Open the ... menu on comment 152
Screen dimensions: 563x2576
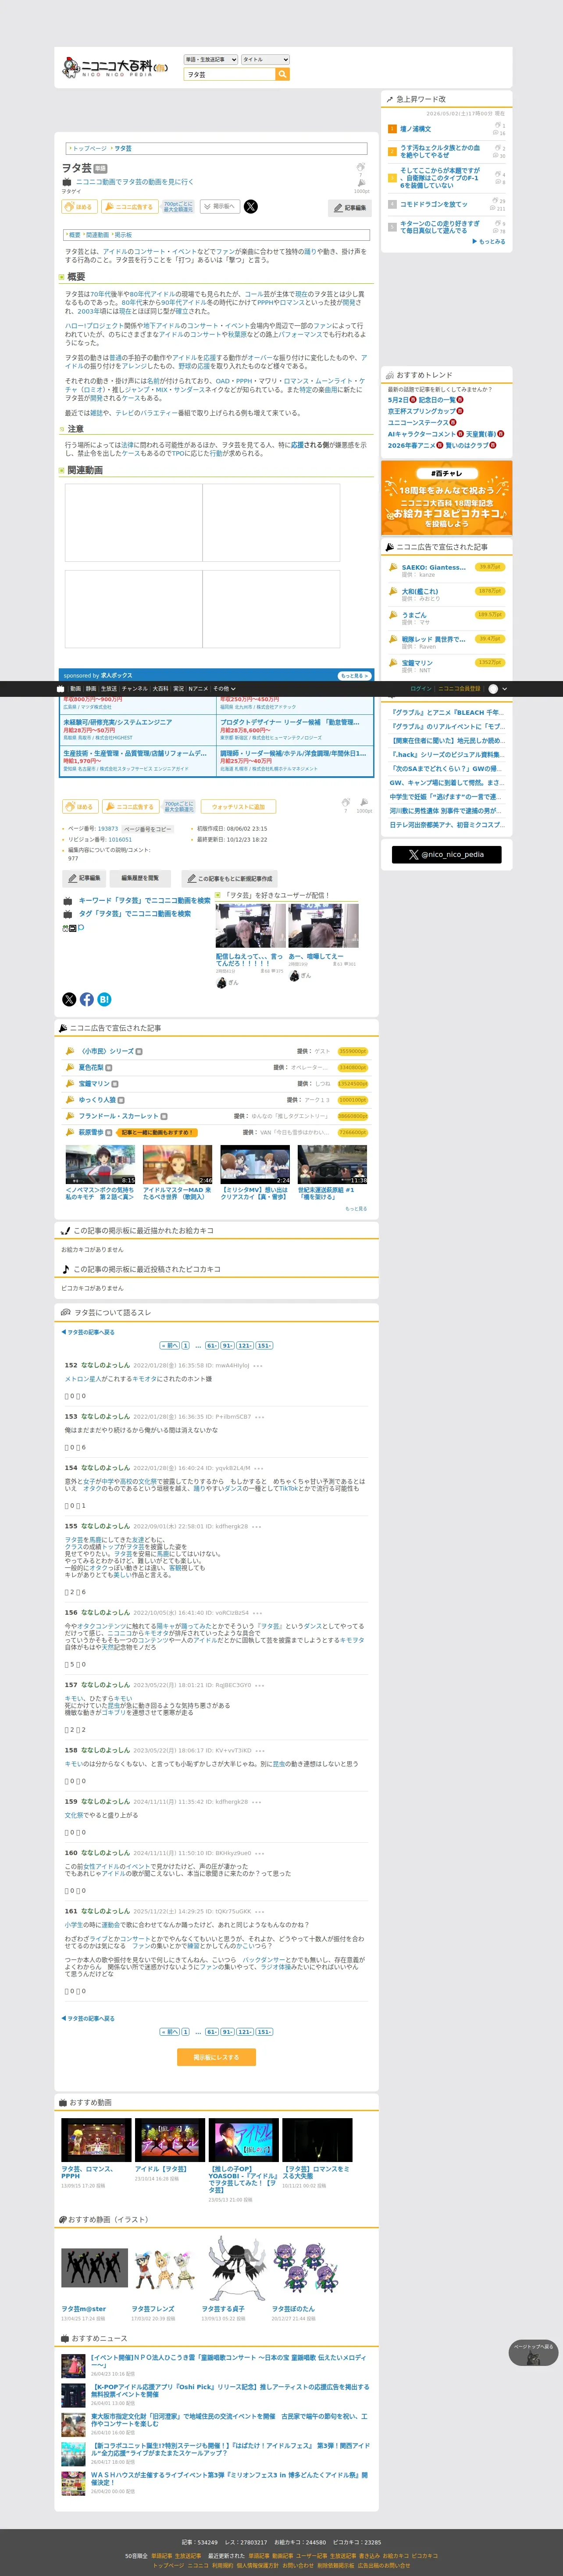258,1365
